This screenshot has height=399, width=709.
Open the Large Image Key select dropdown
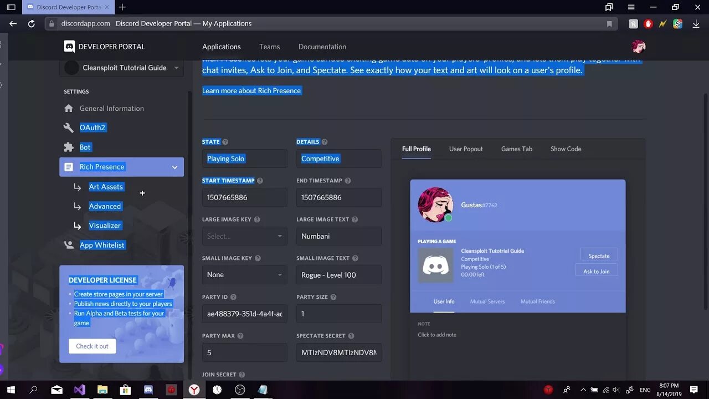[244, 236]
